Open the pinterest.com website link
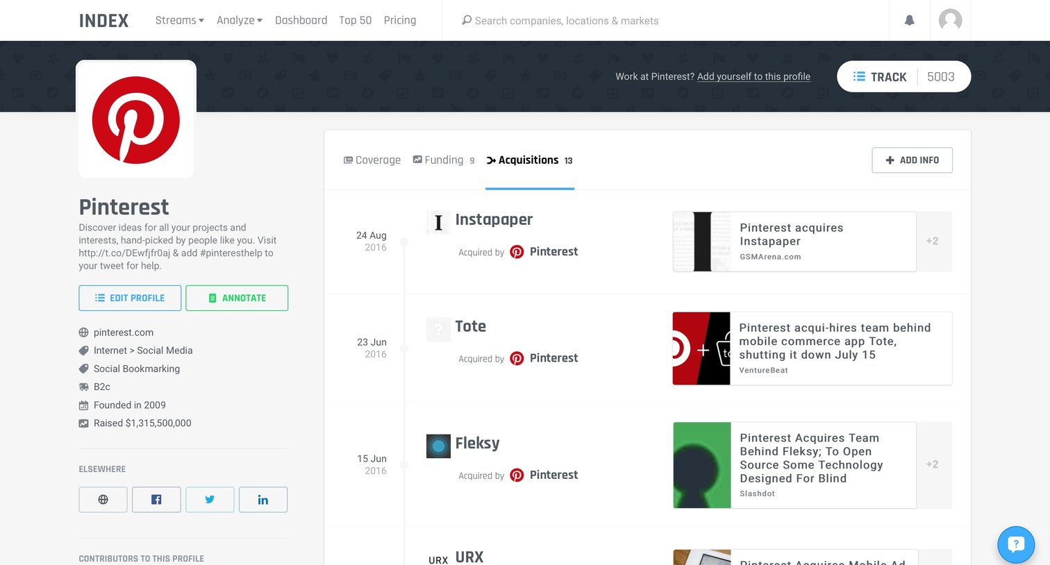The height and width of the screenshot is (565, 1050). (x=124, y=332)
